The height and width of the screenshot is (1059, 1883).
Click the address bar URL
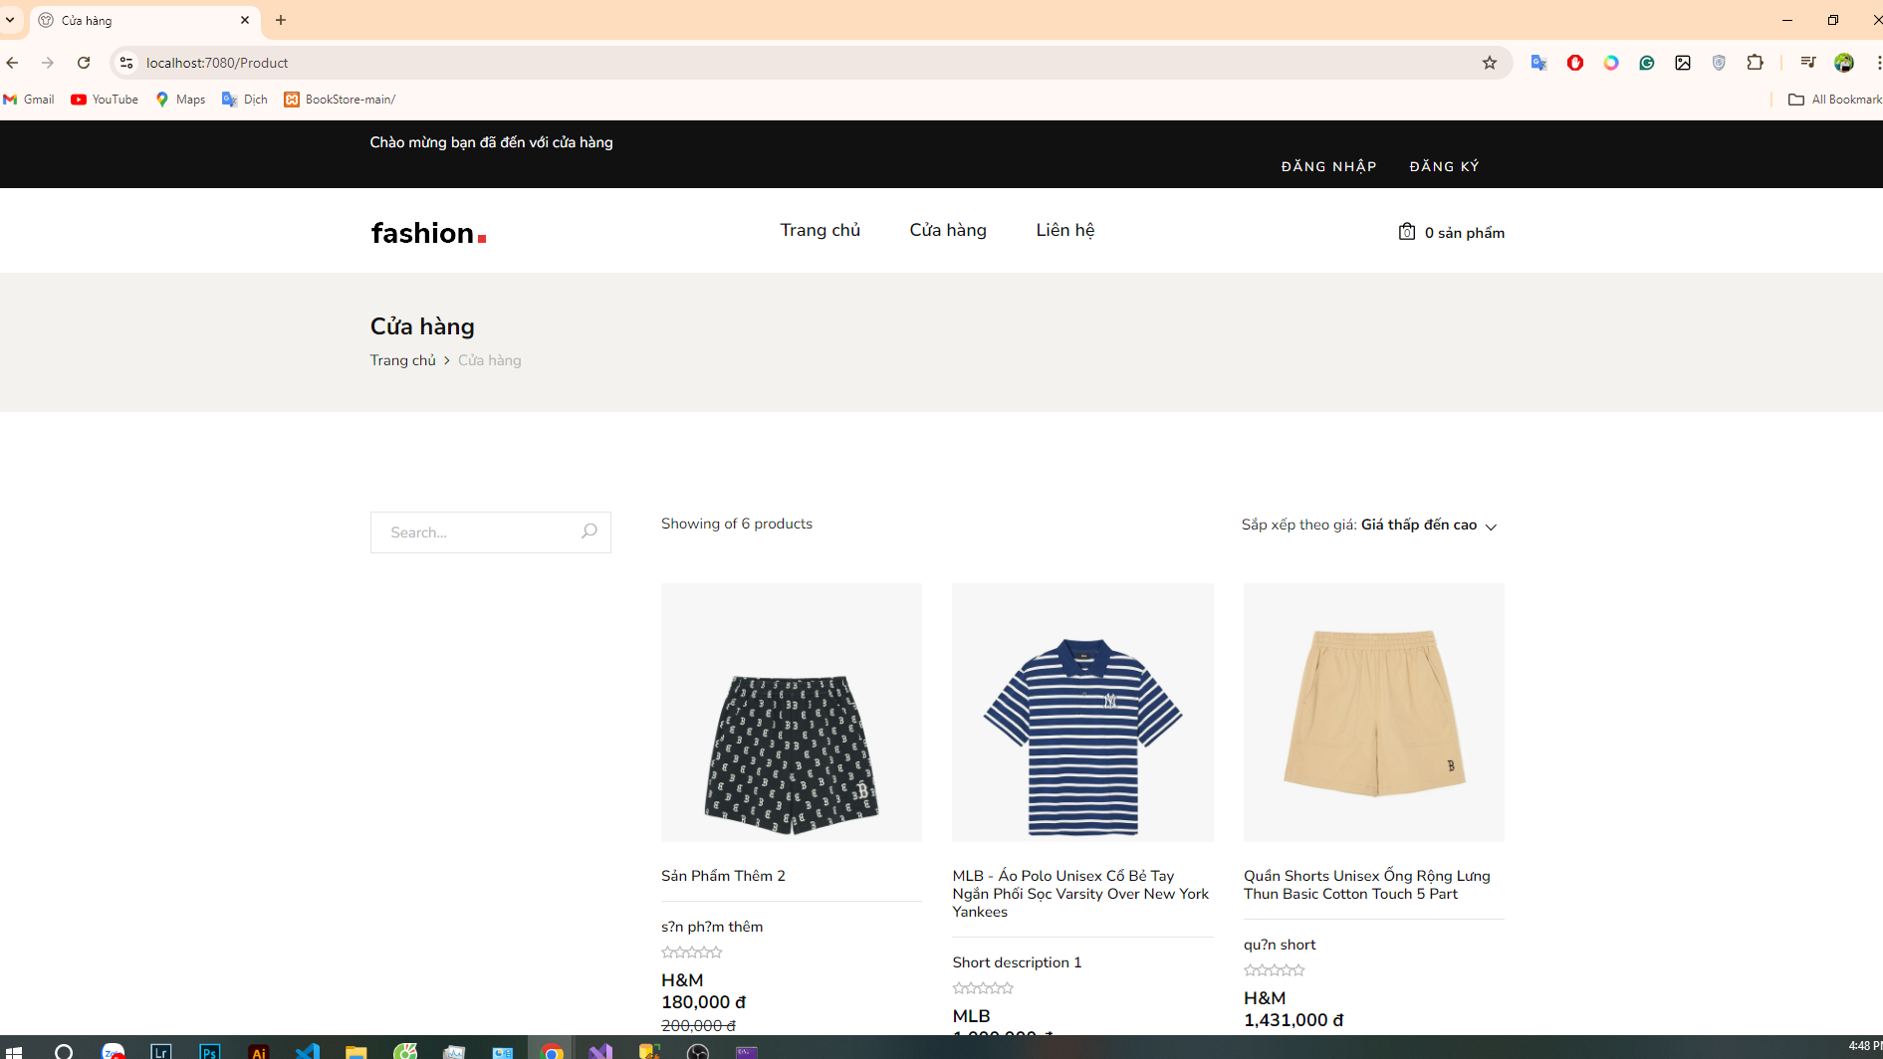[x=217, y=63]
